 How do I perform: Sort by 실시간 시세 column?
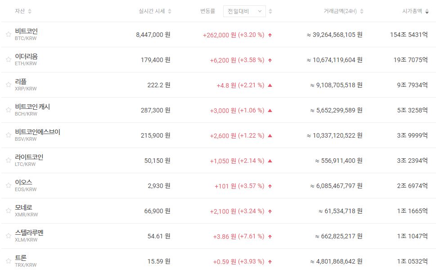(x=170, y=11)
